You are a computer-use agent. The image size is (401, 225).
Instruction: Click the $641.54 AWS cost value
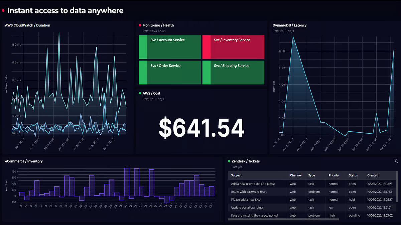tap(202, 128)
